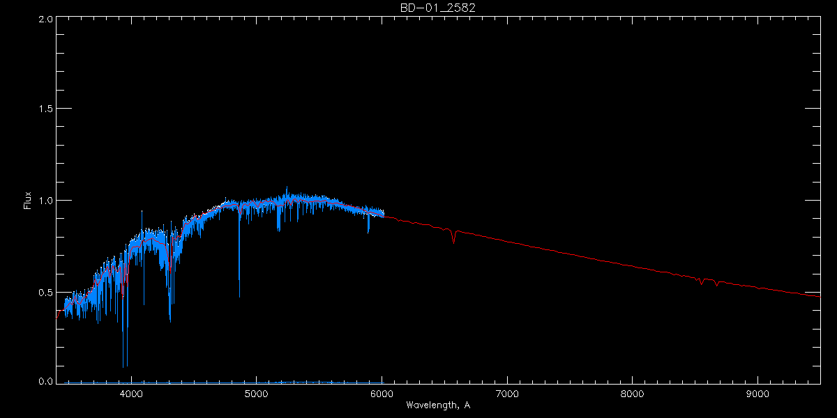
Task: Click the 4000 tick label on x-axis
Action: pos(131,393)
